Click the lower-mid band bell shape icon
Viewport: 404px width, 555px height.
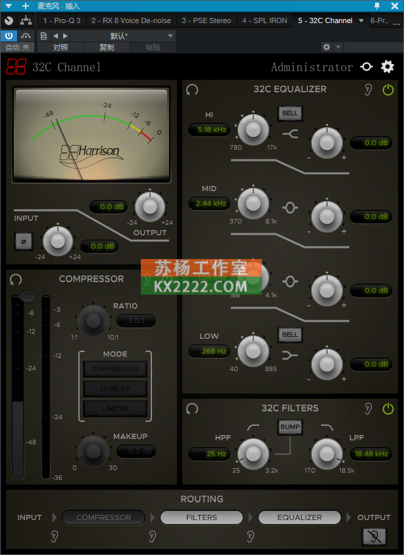[290, 281]
